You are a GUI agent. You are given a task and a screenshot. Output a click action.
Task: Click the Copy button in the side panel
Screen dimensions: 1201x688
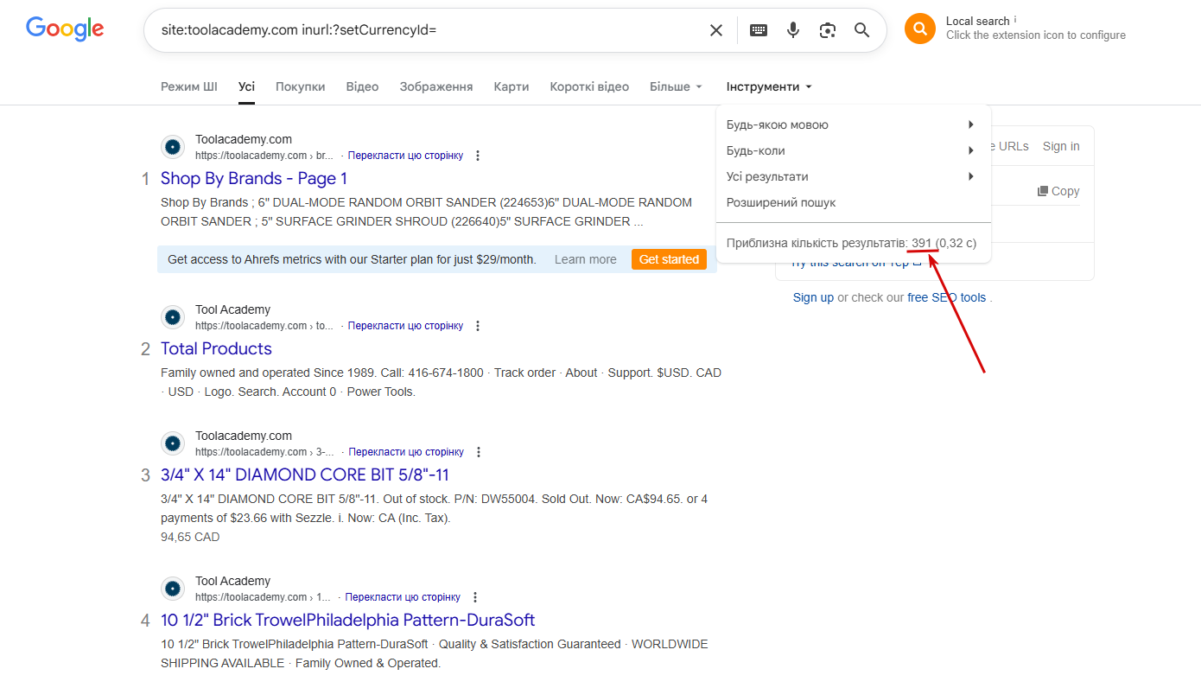[1058, 191]
